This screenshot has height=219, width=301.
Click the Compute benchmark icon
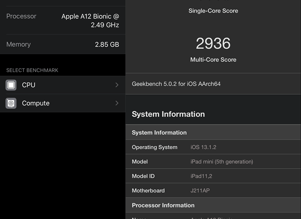(11, 103)
